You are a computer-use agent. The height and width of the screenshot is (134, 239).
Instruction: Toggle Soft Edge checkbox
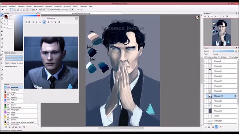75,10
